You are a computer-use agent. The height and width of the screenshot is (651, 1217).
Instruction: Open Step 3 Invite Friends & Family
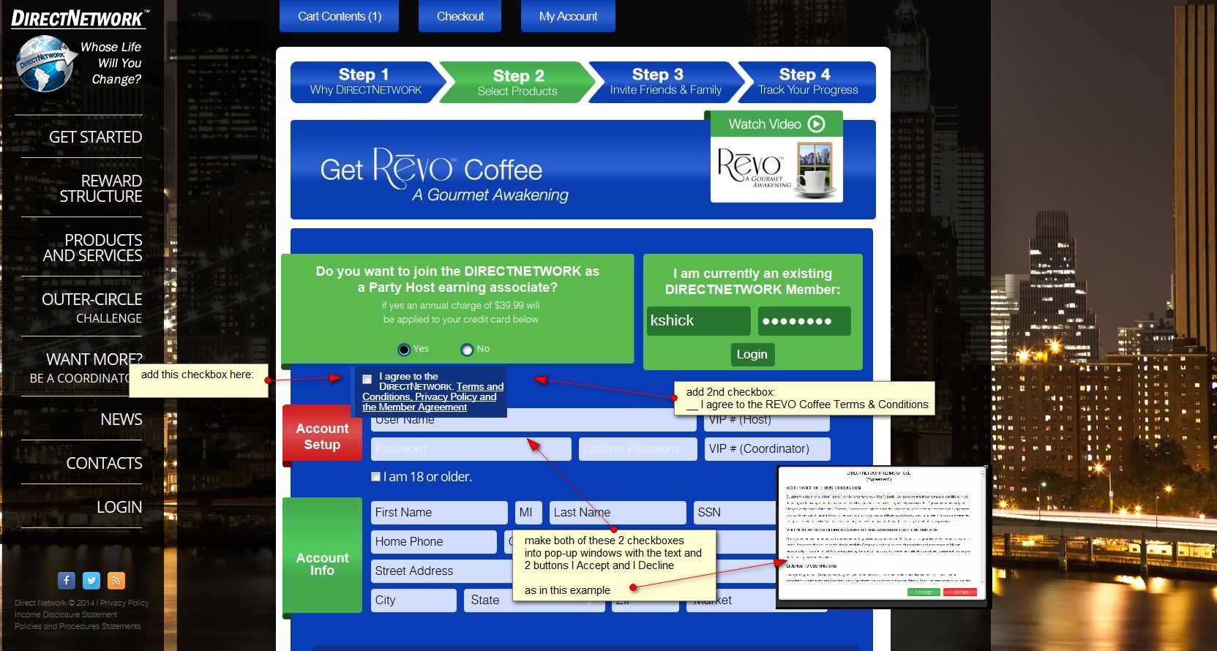[665, 81]
